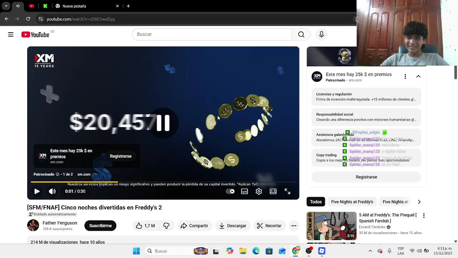Open OBS Studio from the taskbar
Viewport: 458px width, 258px height.
pyautogui.click(x=309, y=251)
